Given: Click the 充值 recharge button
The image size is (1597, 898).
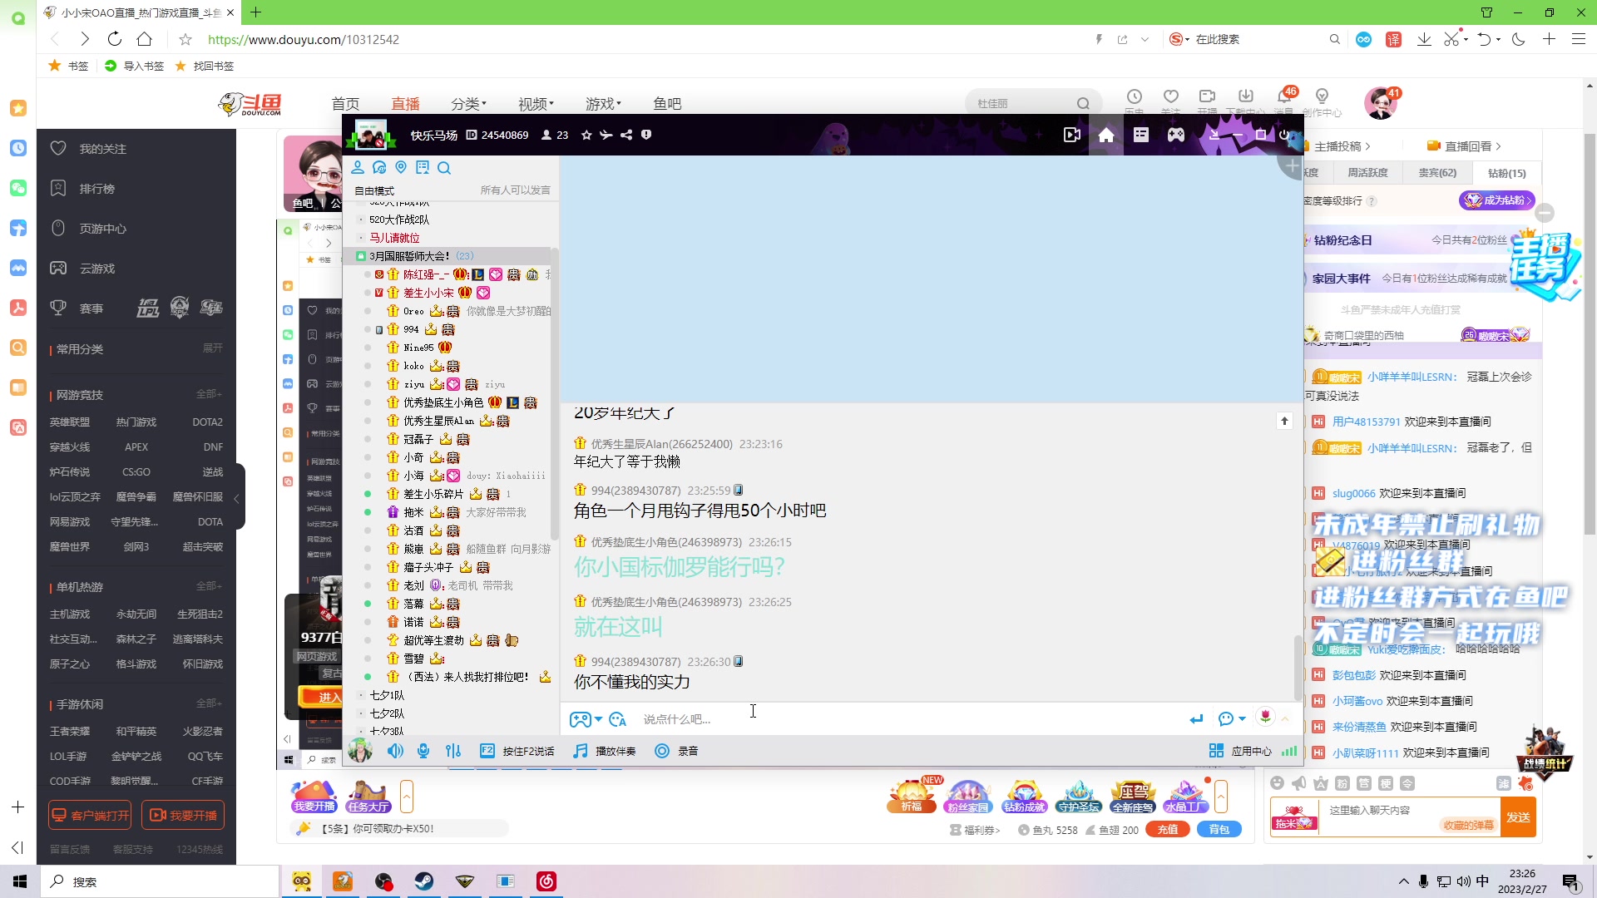Looking at the screenshot, I should (x=1167, y=829).
